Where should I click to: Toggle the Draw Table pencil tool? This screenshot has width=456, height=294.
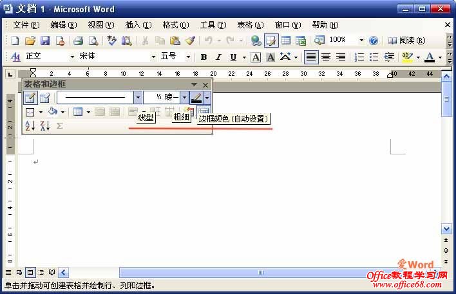click(30, 98)
